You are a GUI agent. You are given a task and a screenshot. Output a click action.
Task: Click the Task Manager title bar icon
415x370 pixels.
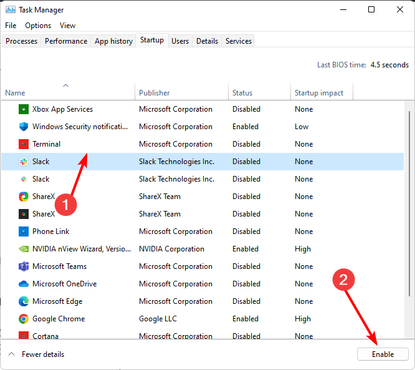(11, 10)
